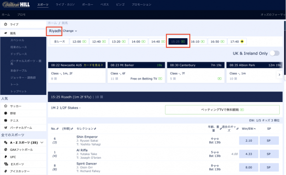This screenshot has width=286, height=175.
Task: Click the live clock icon in sidebar
Action: click(5, 24)
